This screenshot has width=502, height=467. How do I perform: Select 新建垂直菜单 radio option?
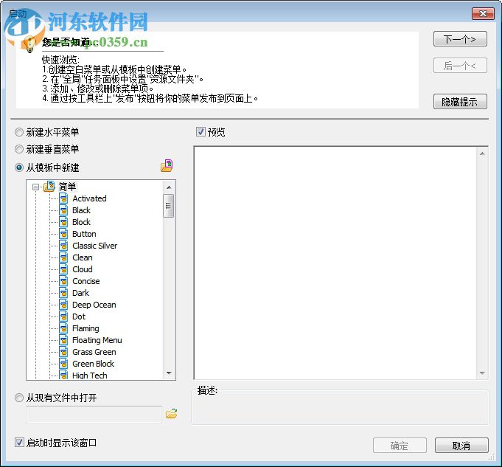coord(19,149)
